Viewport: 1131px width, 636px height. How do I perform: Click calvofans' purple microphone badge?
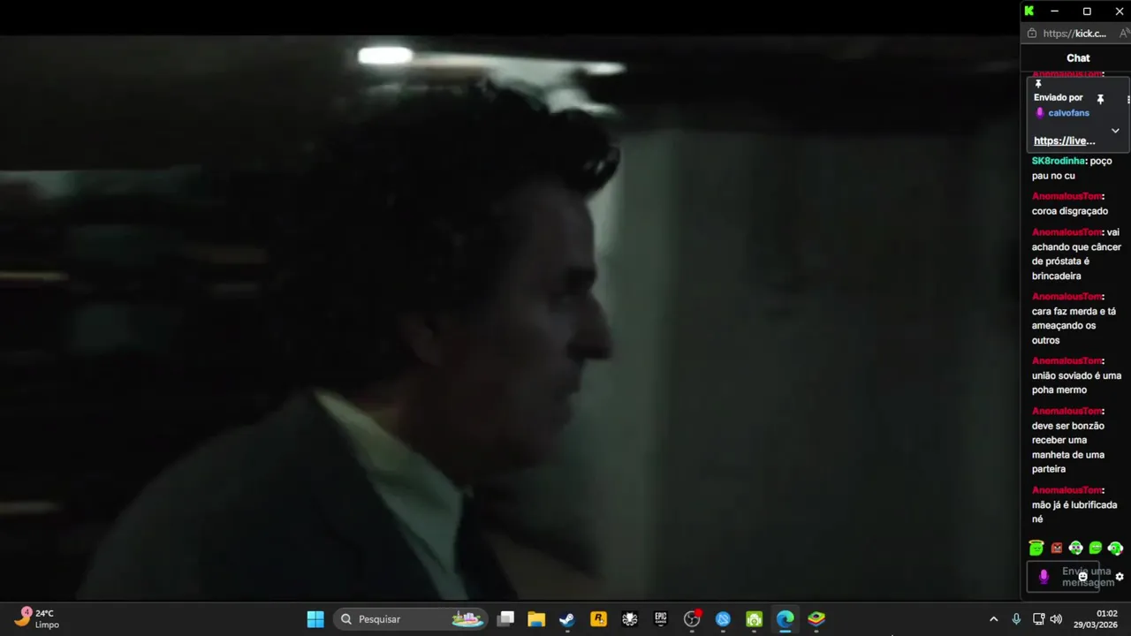tap(1040, 113)
